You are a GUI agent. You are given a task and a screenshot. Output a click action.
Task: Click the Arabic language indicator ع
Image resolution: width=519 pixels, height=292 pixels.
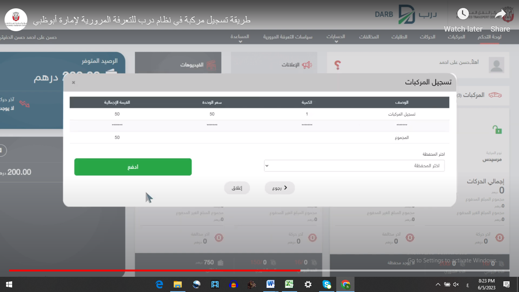point(467,285)
